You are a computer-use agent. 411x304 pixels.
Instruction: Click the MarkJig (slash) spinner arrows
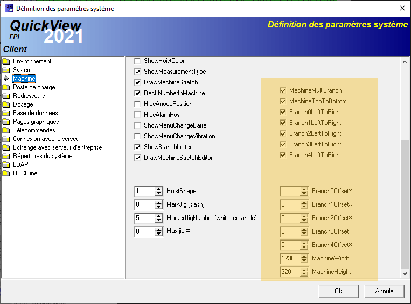[x=158, y=204]
